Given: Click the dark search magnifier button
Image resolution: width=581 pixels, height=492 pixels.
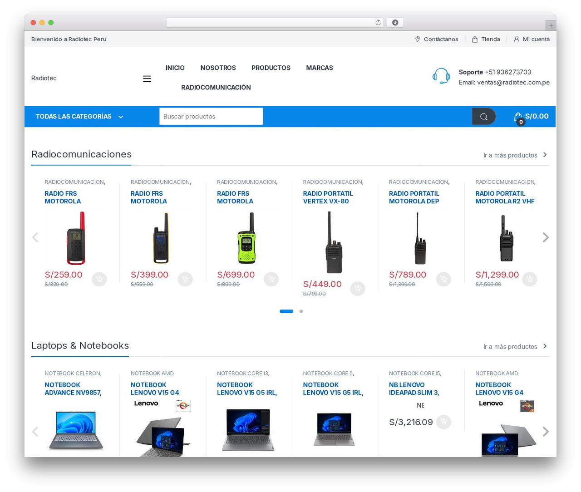Looking at the screenshot, I should [483, 117].
